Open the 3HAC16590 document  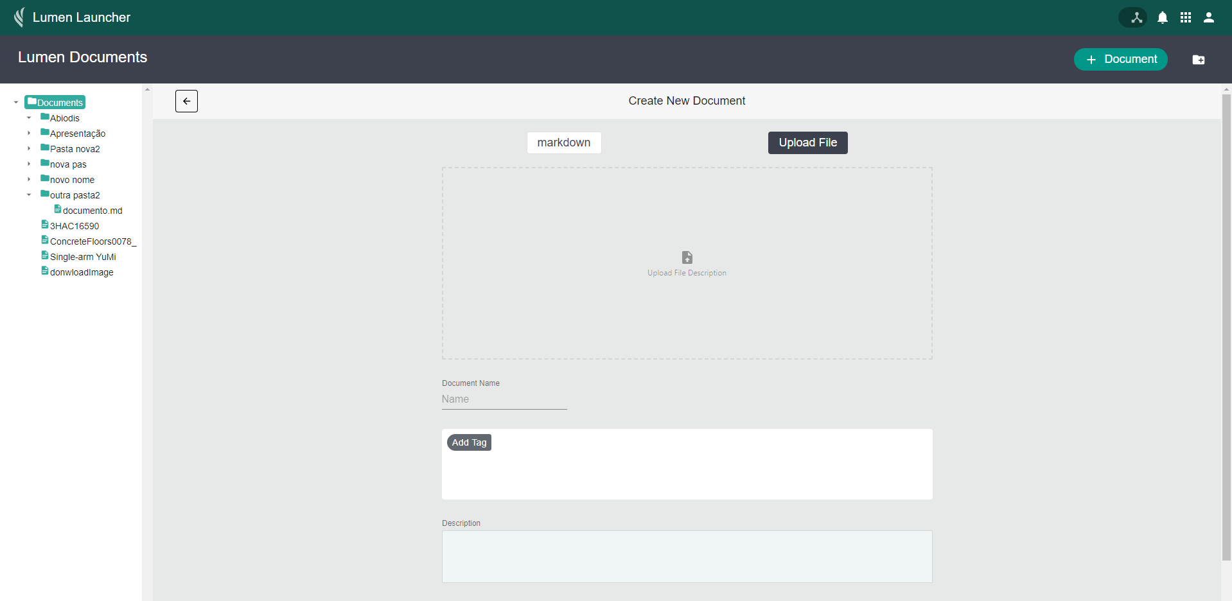[x=75, y=226]
